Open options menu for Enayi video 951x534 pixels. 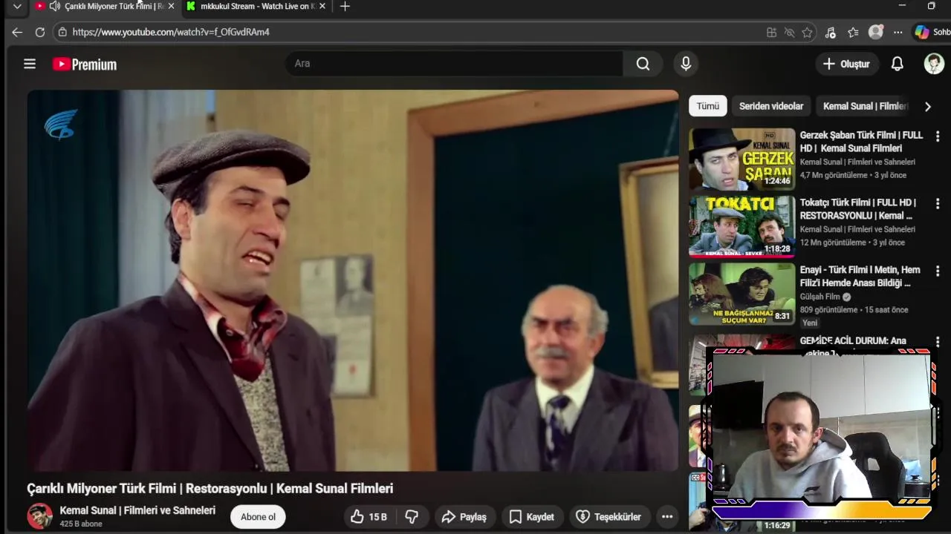(938, 271)
